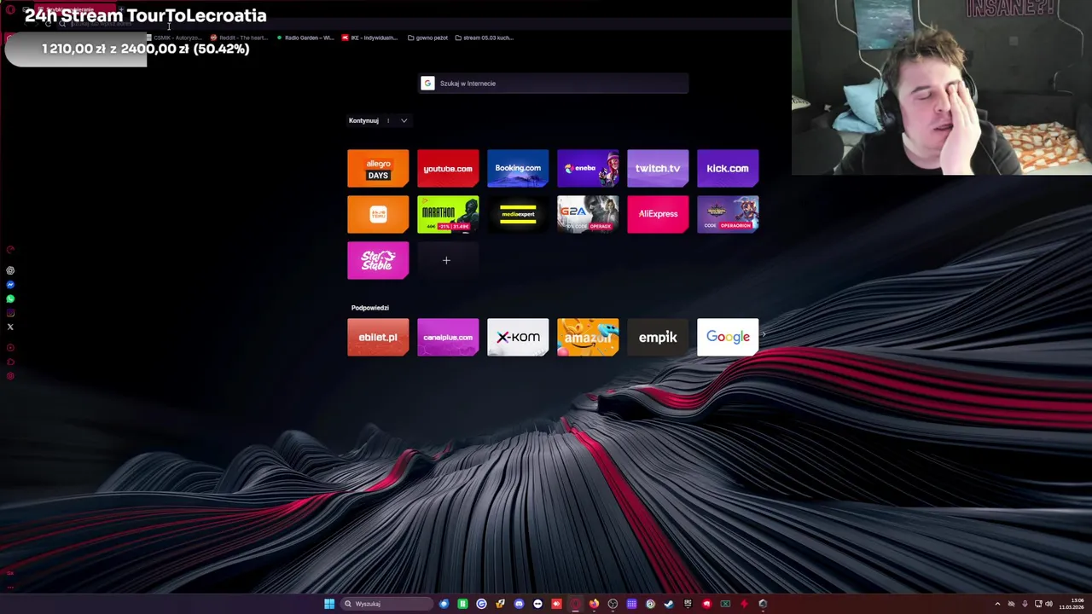Open Messenger in the Opera sidebar
The image size is (1092, 614).
[10, 285]
